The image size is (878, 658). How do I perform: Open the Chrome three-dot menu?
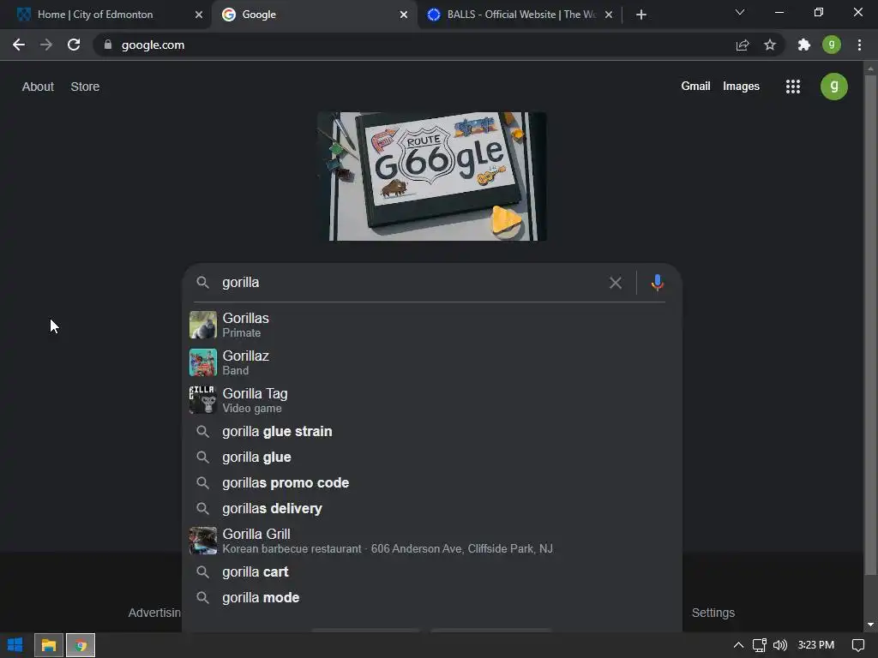[859, 45]
